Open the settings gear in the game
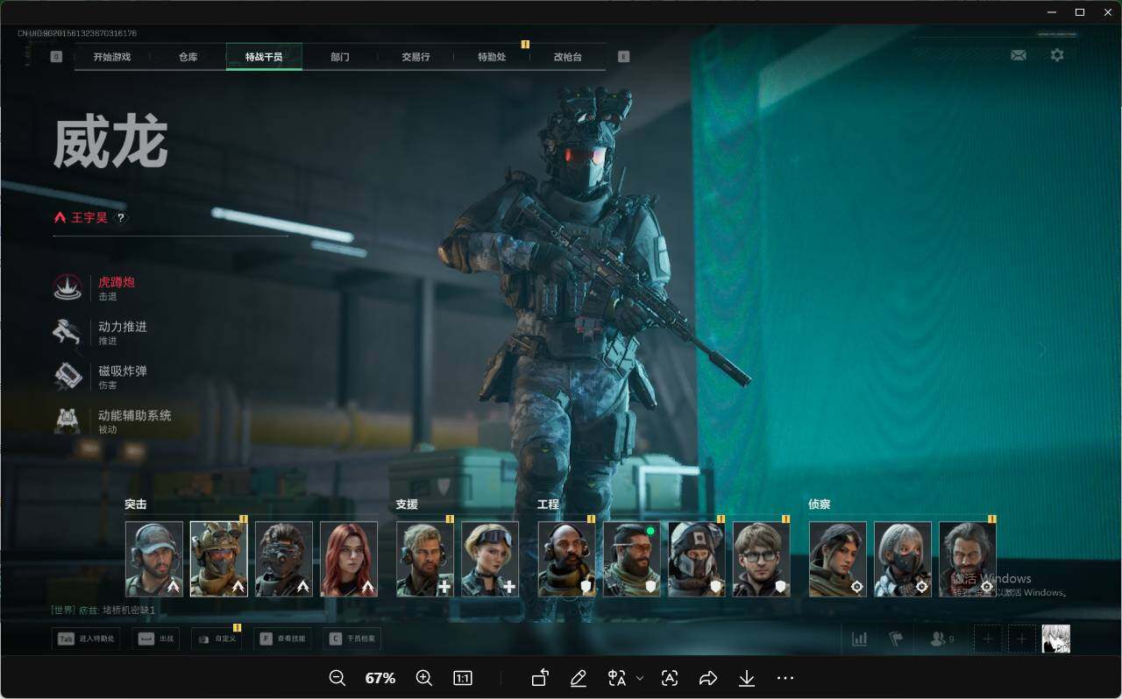The width and height of the screenshot is (1122, 699). coord(1057,54)
